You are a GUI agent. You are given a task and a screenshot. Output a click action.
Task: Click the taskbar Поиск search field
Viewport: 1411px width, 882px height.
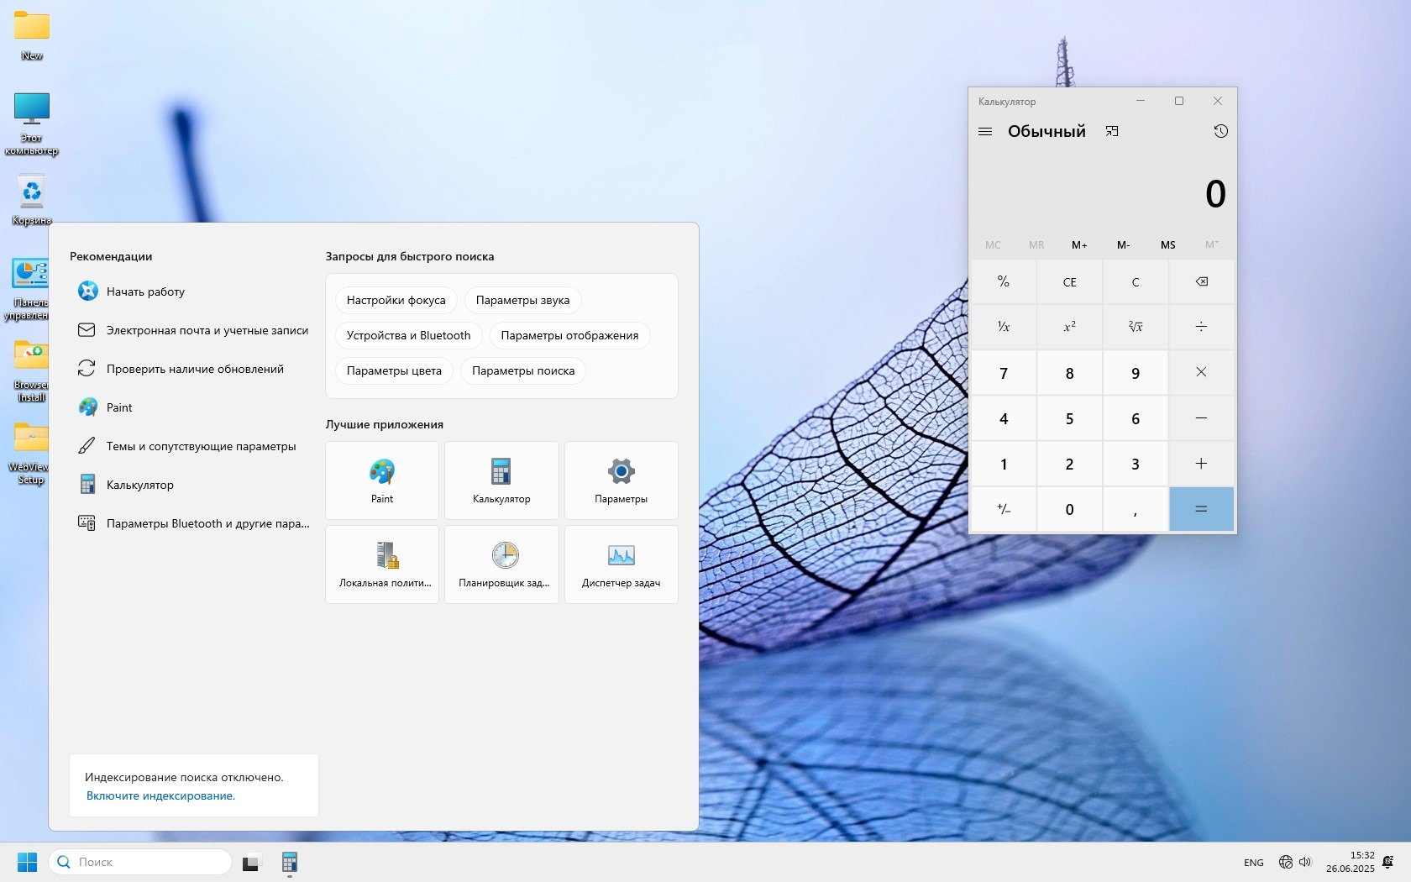[x=141, y=862]
